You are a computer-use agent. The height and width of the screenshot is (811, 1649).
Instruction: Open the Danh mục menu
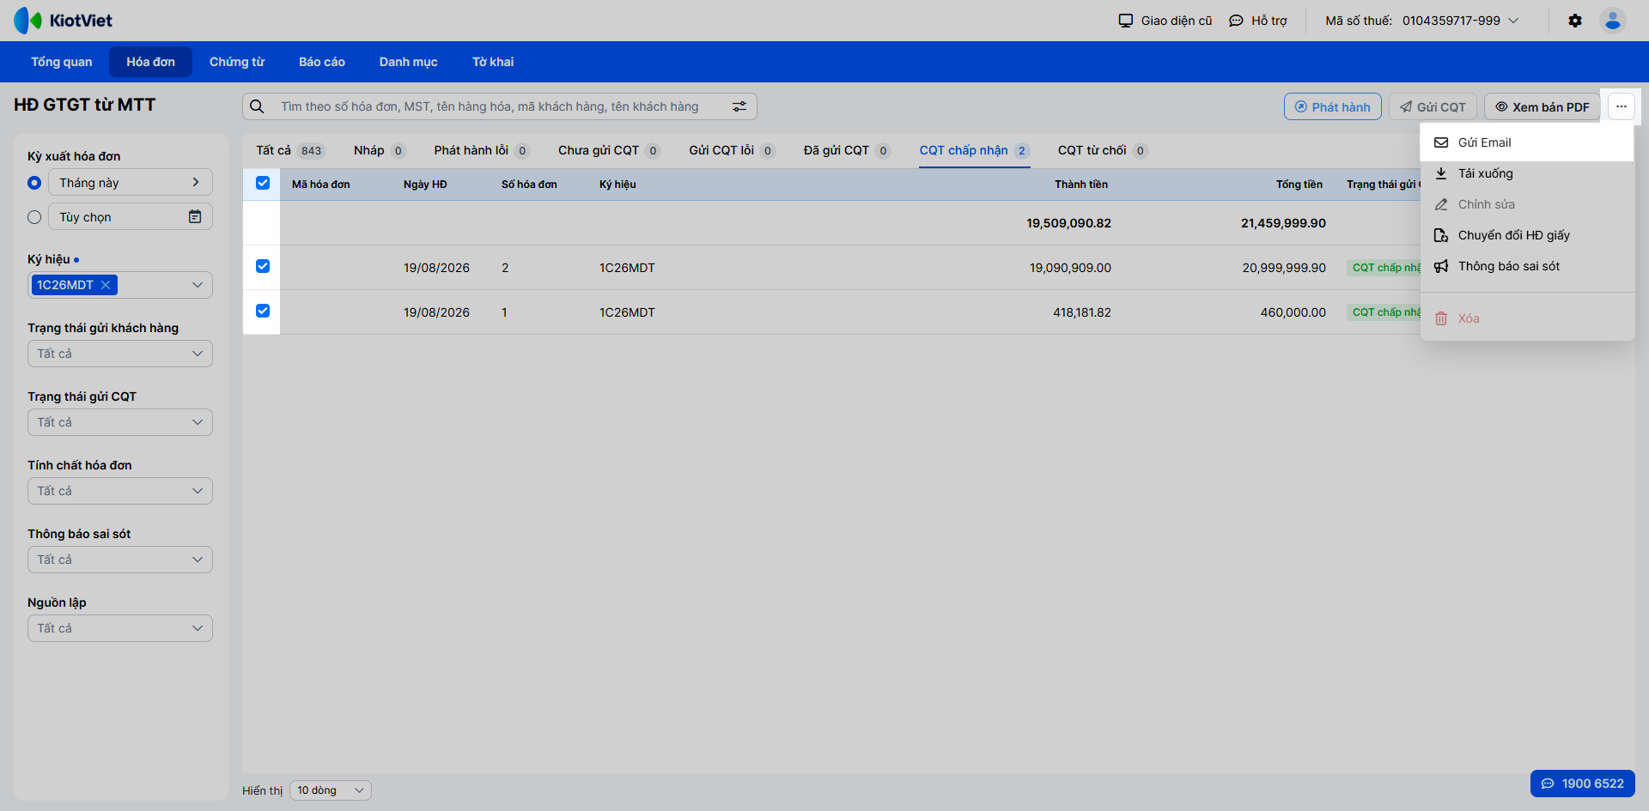(409, 62)
